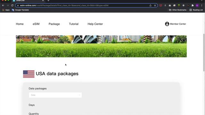Image resolution: width=205 pixels, height=115 pixels.
Task: Click the camera extension icon in toolbar
Action: point(170,5)
